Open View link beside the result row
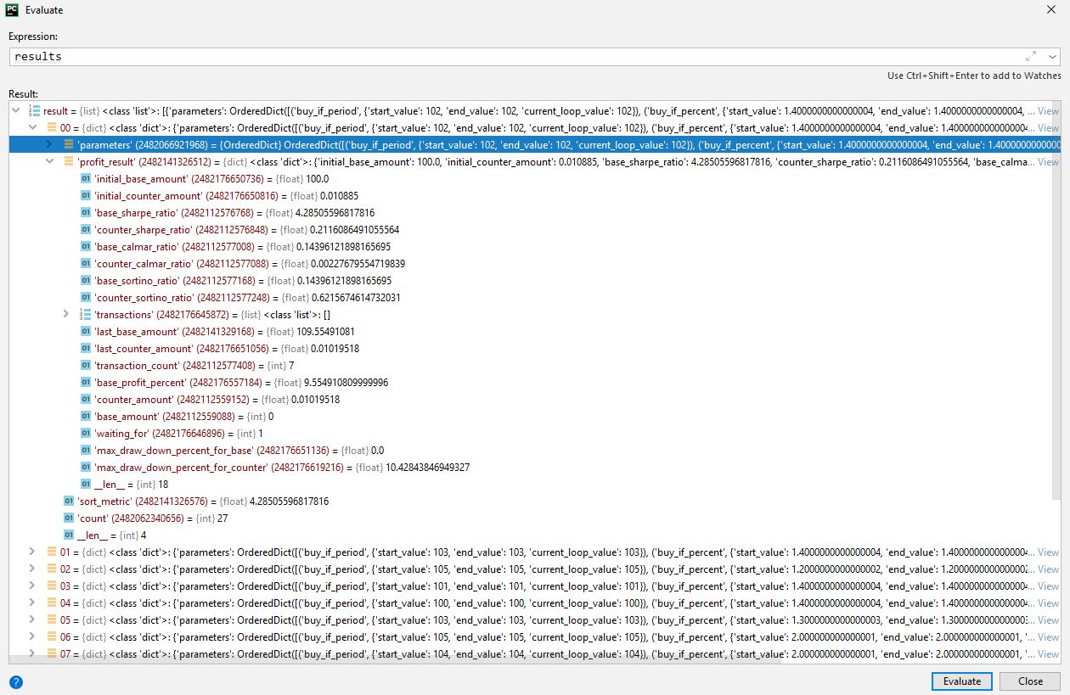The height and width of the screenshot is (695, 1070). pyautogui.click(x=1048, y=110)
